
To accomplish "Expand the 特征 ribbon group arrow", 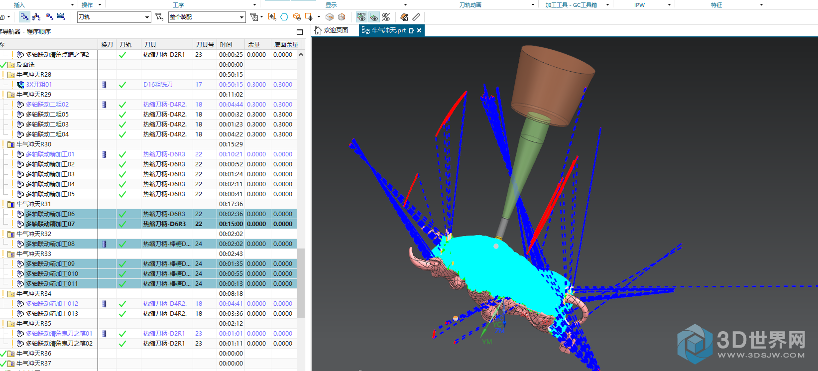I will pyautogui.click(x=761, y=4).
